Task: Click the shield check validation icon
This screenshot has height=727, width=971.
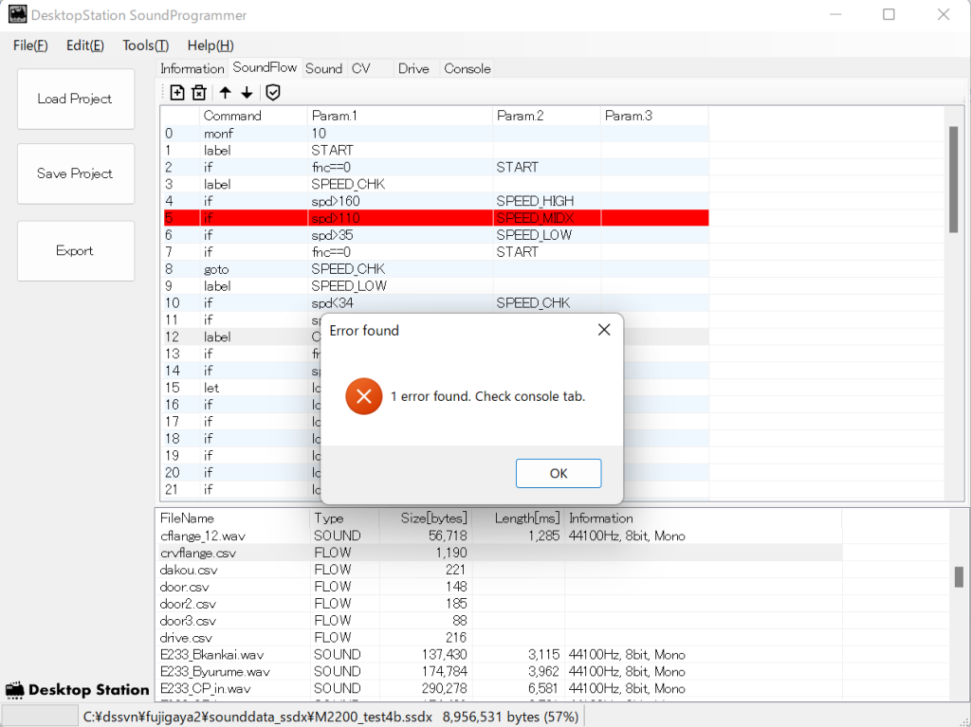Action: 273,92
